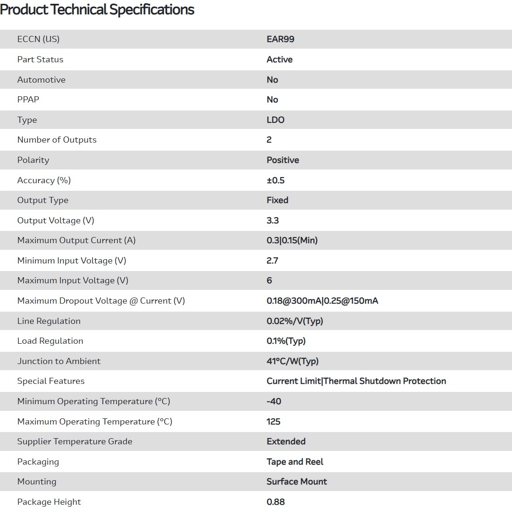Click the Tape and Reel packaging value

(x=295, y=462)
